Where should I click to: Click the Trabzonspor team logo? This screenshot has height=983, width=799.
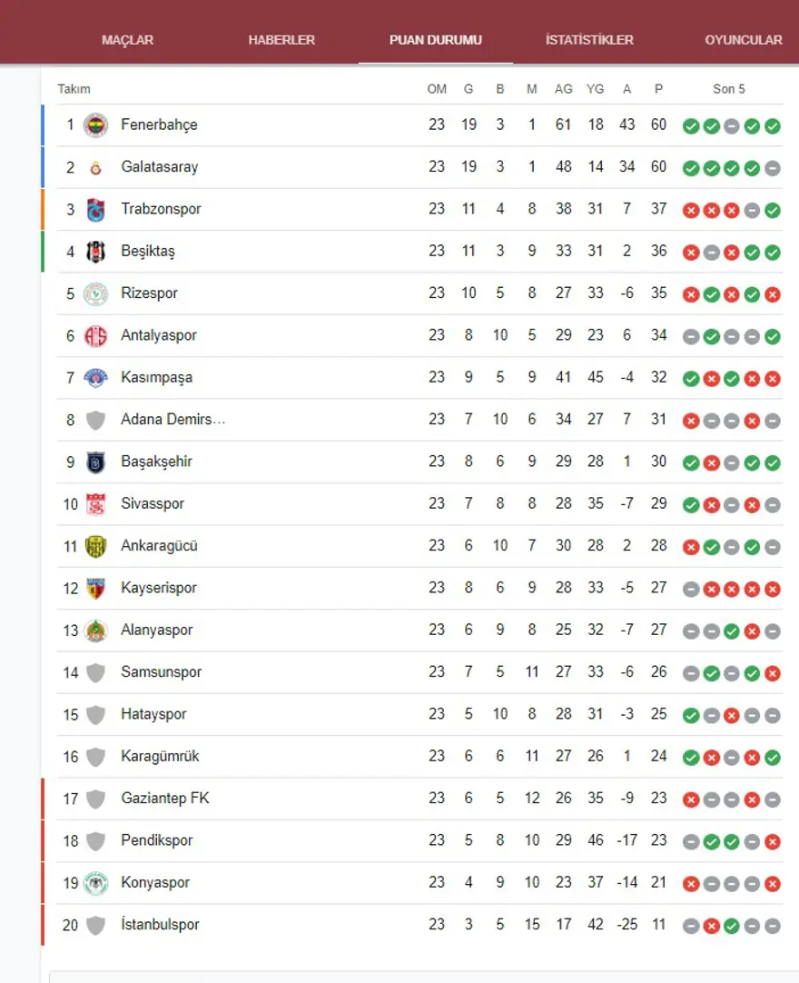point(95,209)
